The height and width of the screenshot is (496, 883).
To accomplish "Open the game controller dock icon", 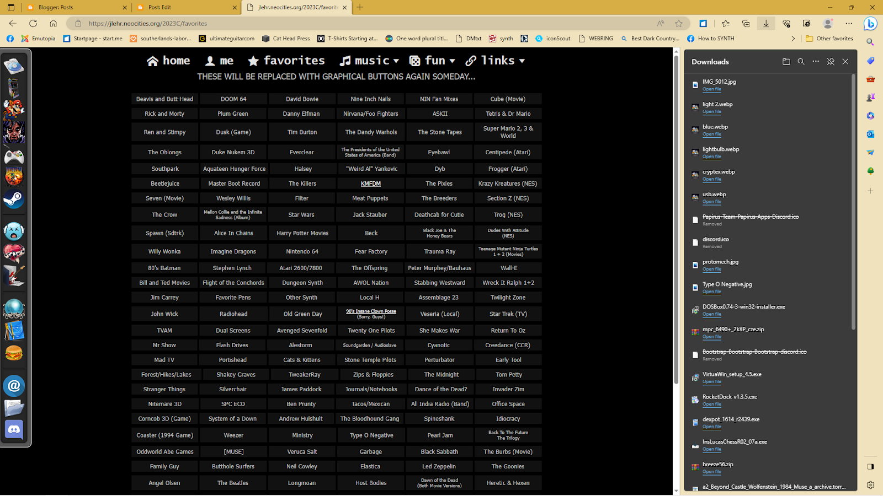I will (x=14, y=157).
